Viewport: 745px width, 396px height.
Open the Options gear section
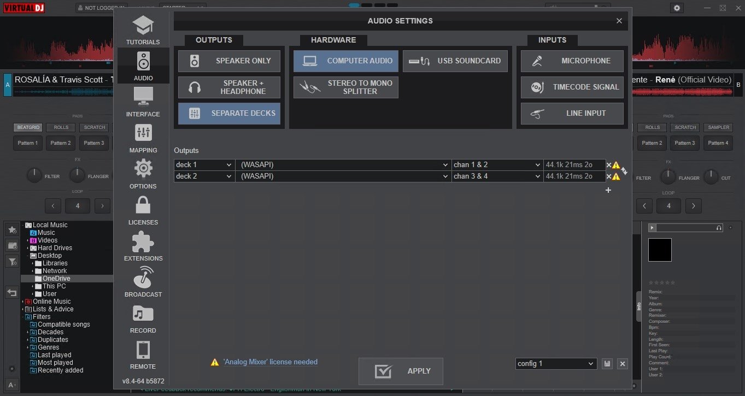(143, 174)
